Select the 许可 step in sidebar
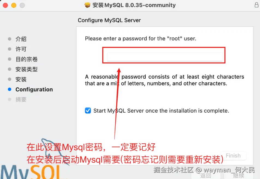 (21, 49)
